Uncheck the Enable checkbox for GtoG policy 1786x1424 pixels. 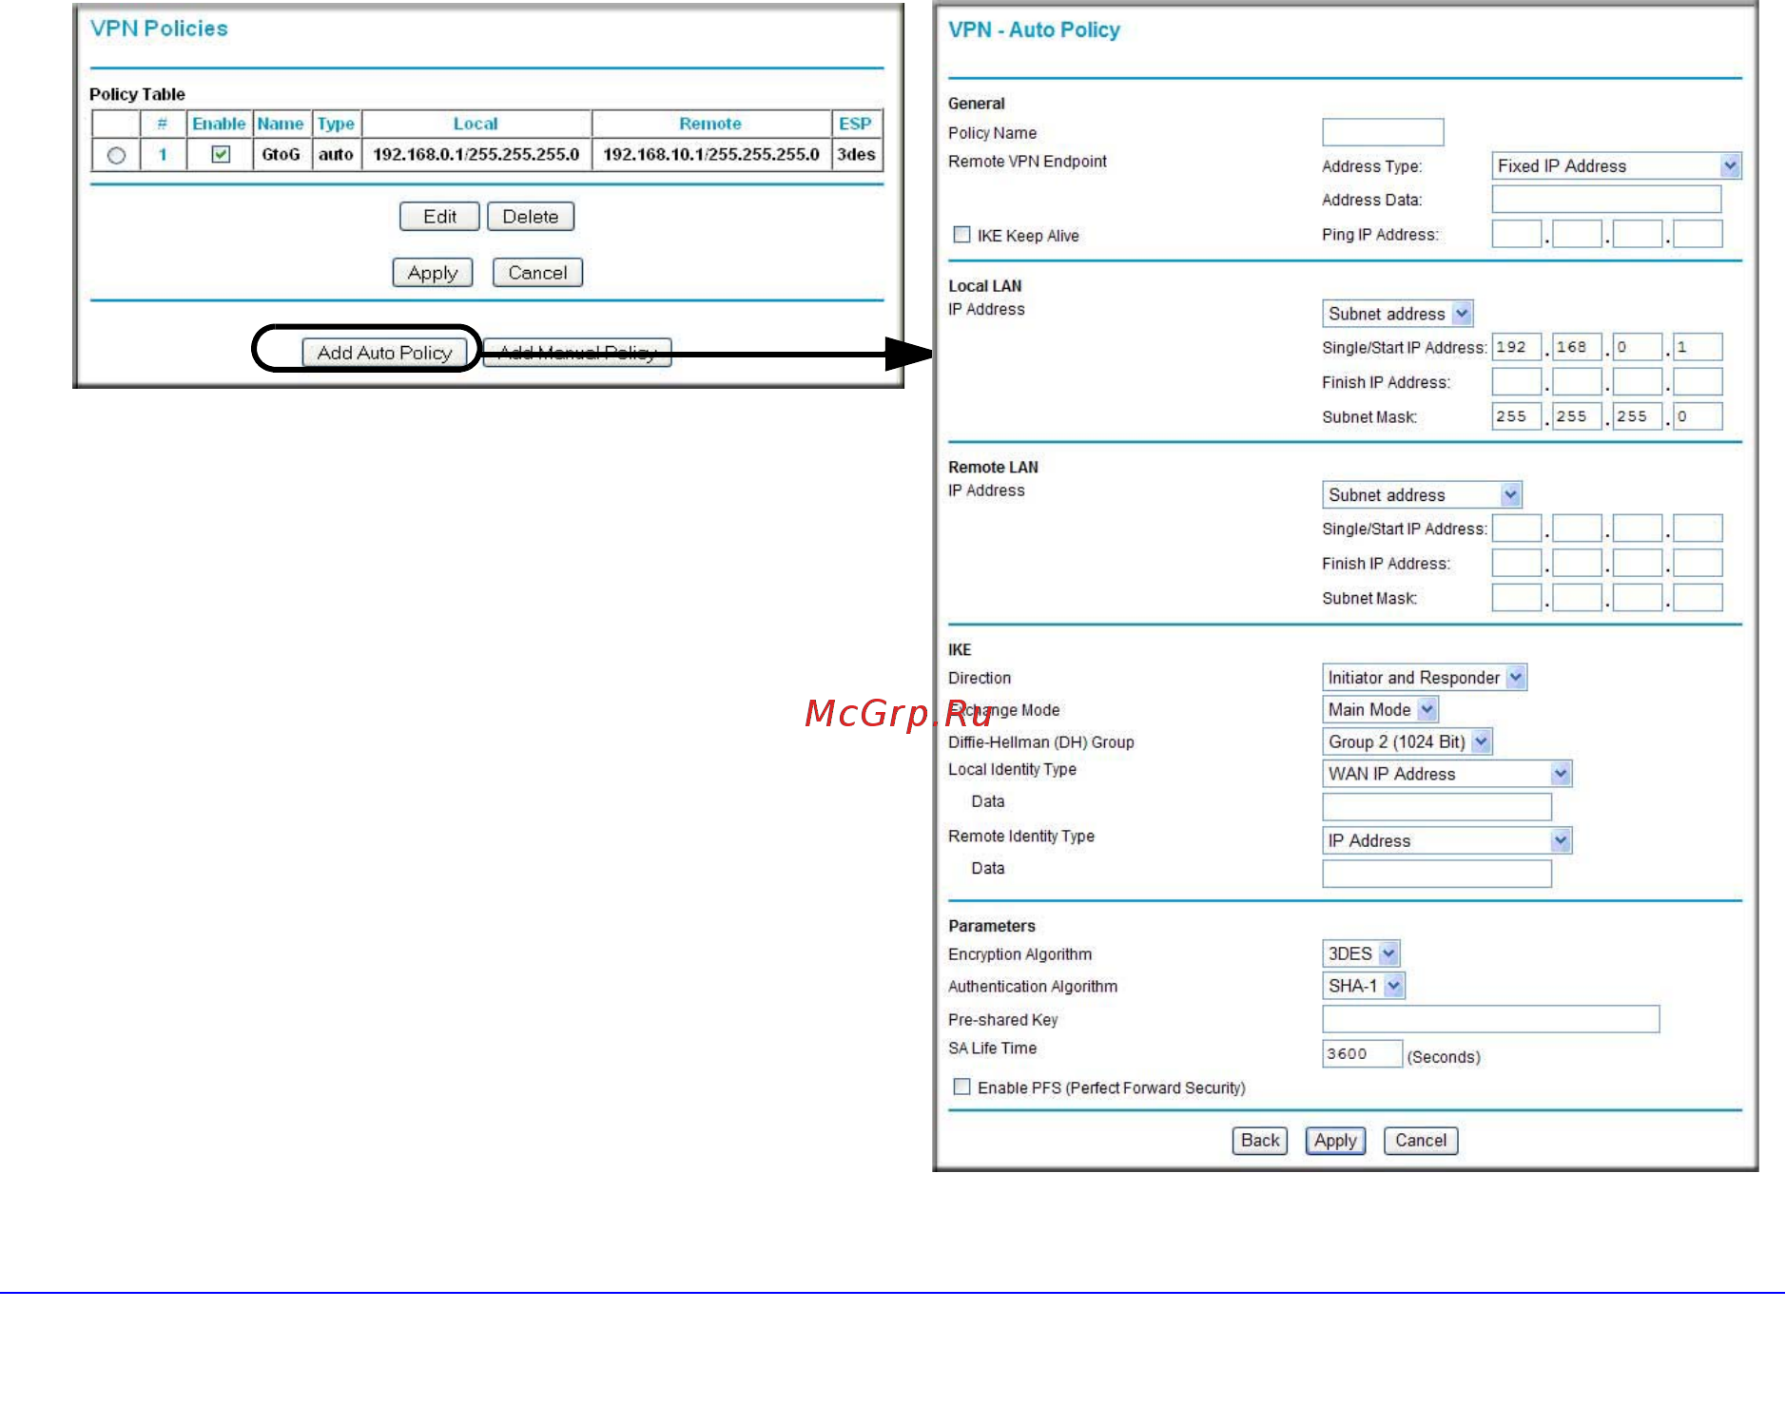click(x=221, y=154)
